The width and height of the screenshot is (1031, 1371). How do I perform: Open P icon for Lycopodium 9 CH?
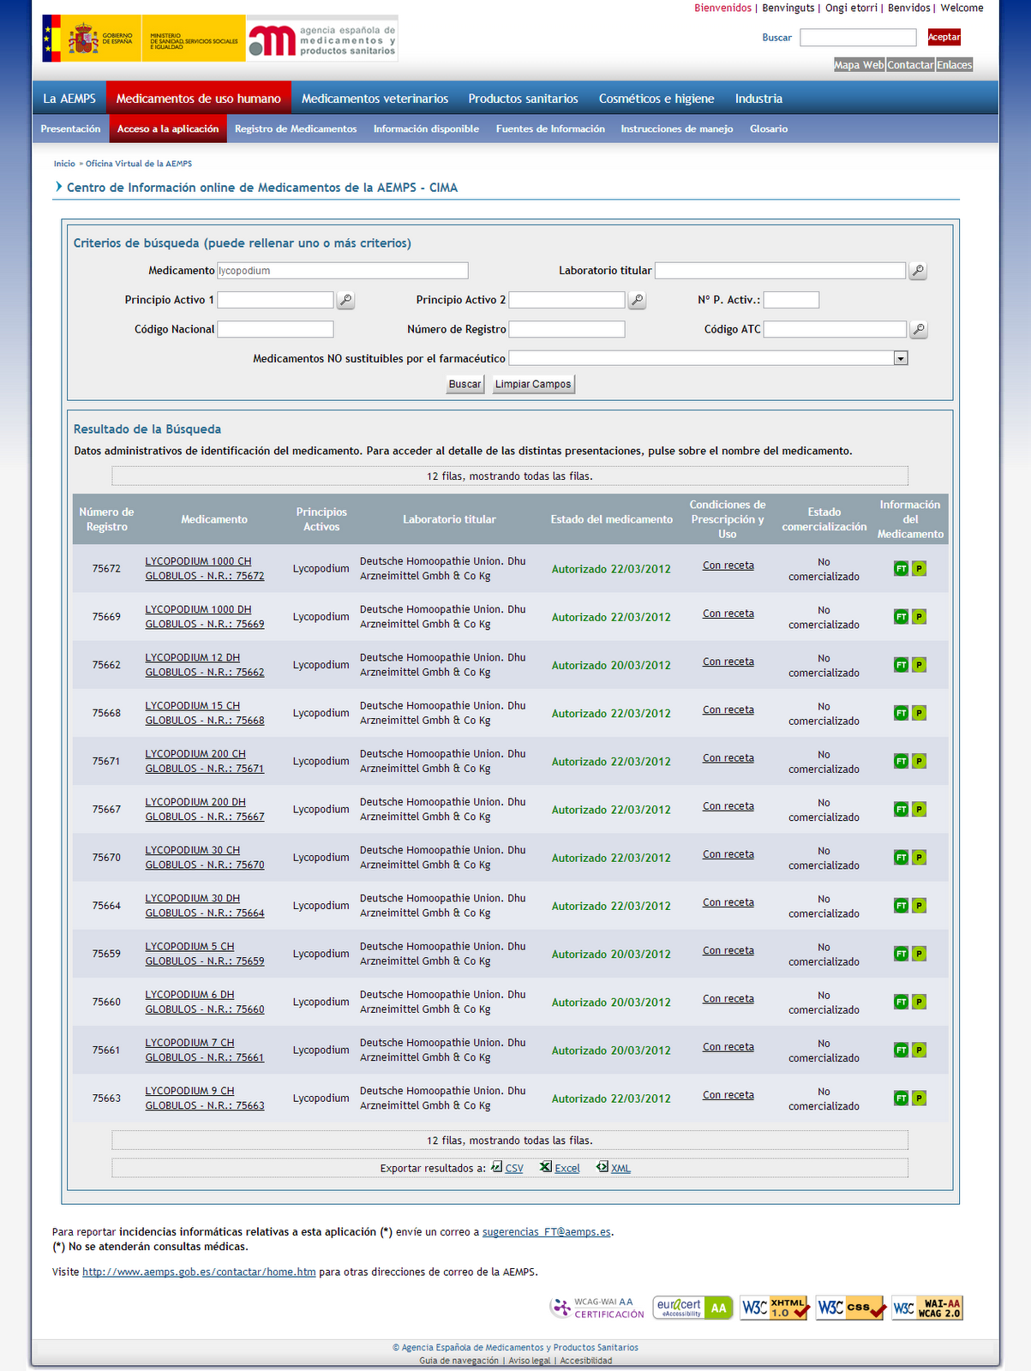[919, 1099]
